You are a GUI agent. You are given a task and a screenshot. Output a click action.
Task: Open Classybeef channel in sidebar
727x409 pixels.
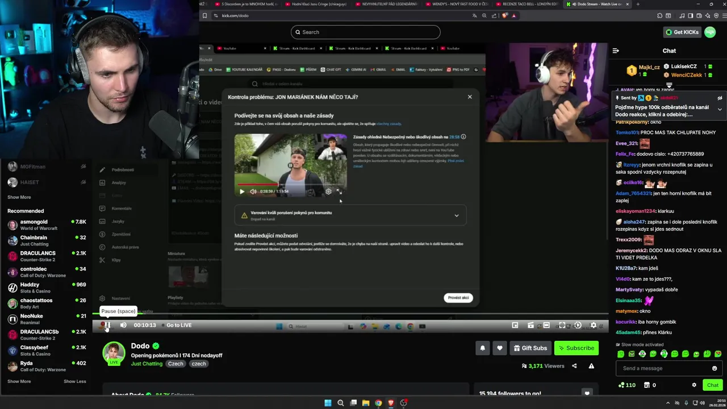coord(47,350)
